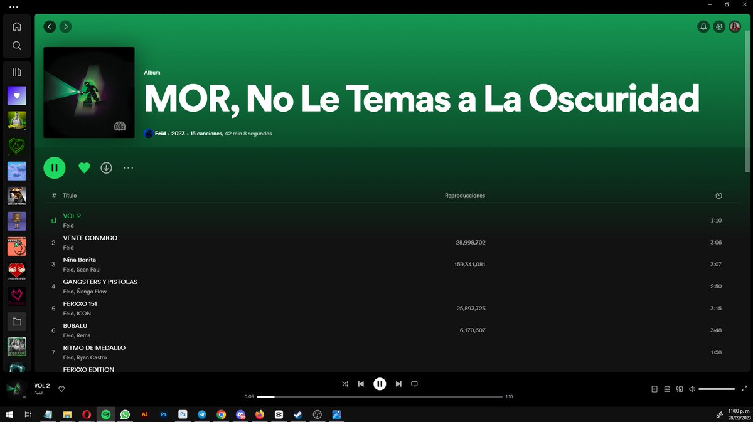Open the user profile avatar menu
Image resolution: width=753 pixels, height=422 pixels.
pyautogui.click(x=735, y=27)
